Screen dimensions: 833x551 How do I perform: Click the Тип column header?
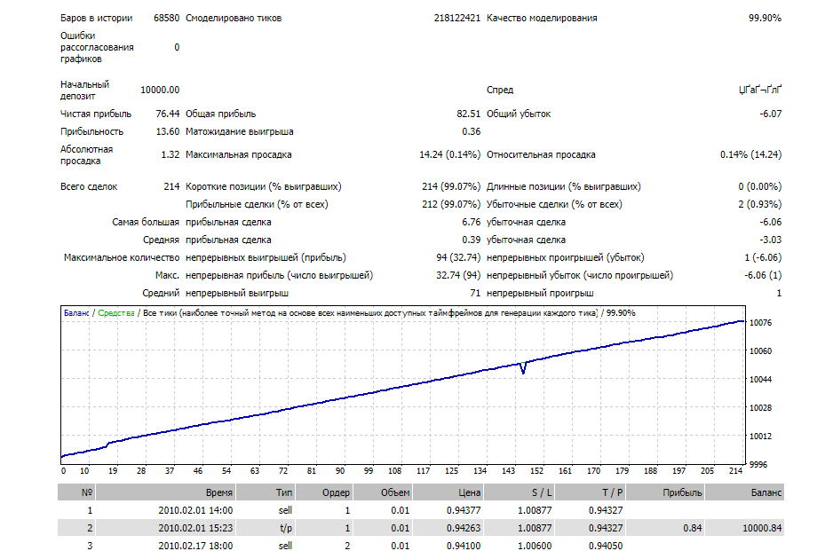266,492
